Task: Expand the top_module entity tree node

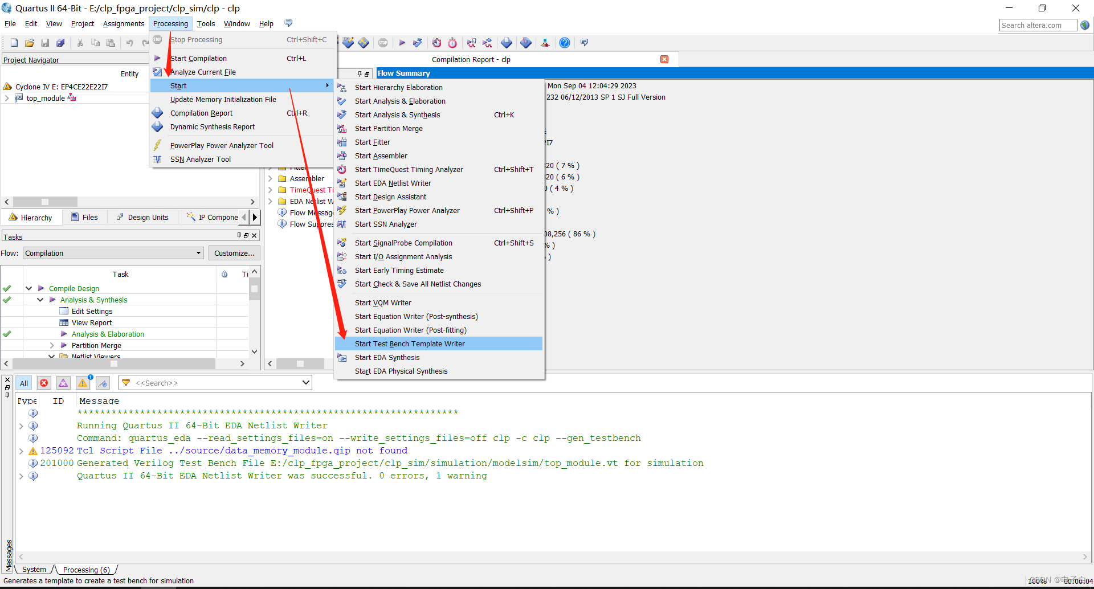Action: [x=7, y=98]
